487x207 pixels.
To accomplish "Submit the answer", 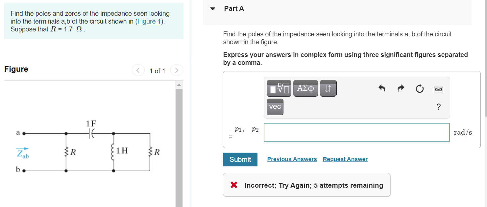I will click(240, 160).
